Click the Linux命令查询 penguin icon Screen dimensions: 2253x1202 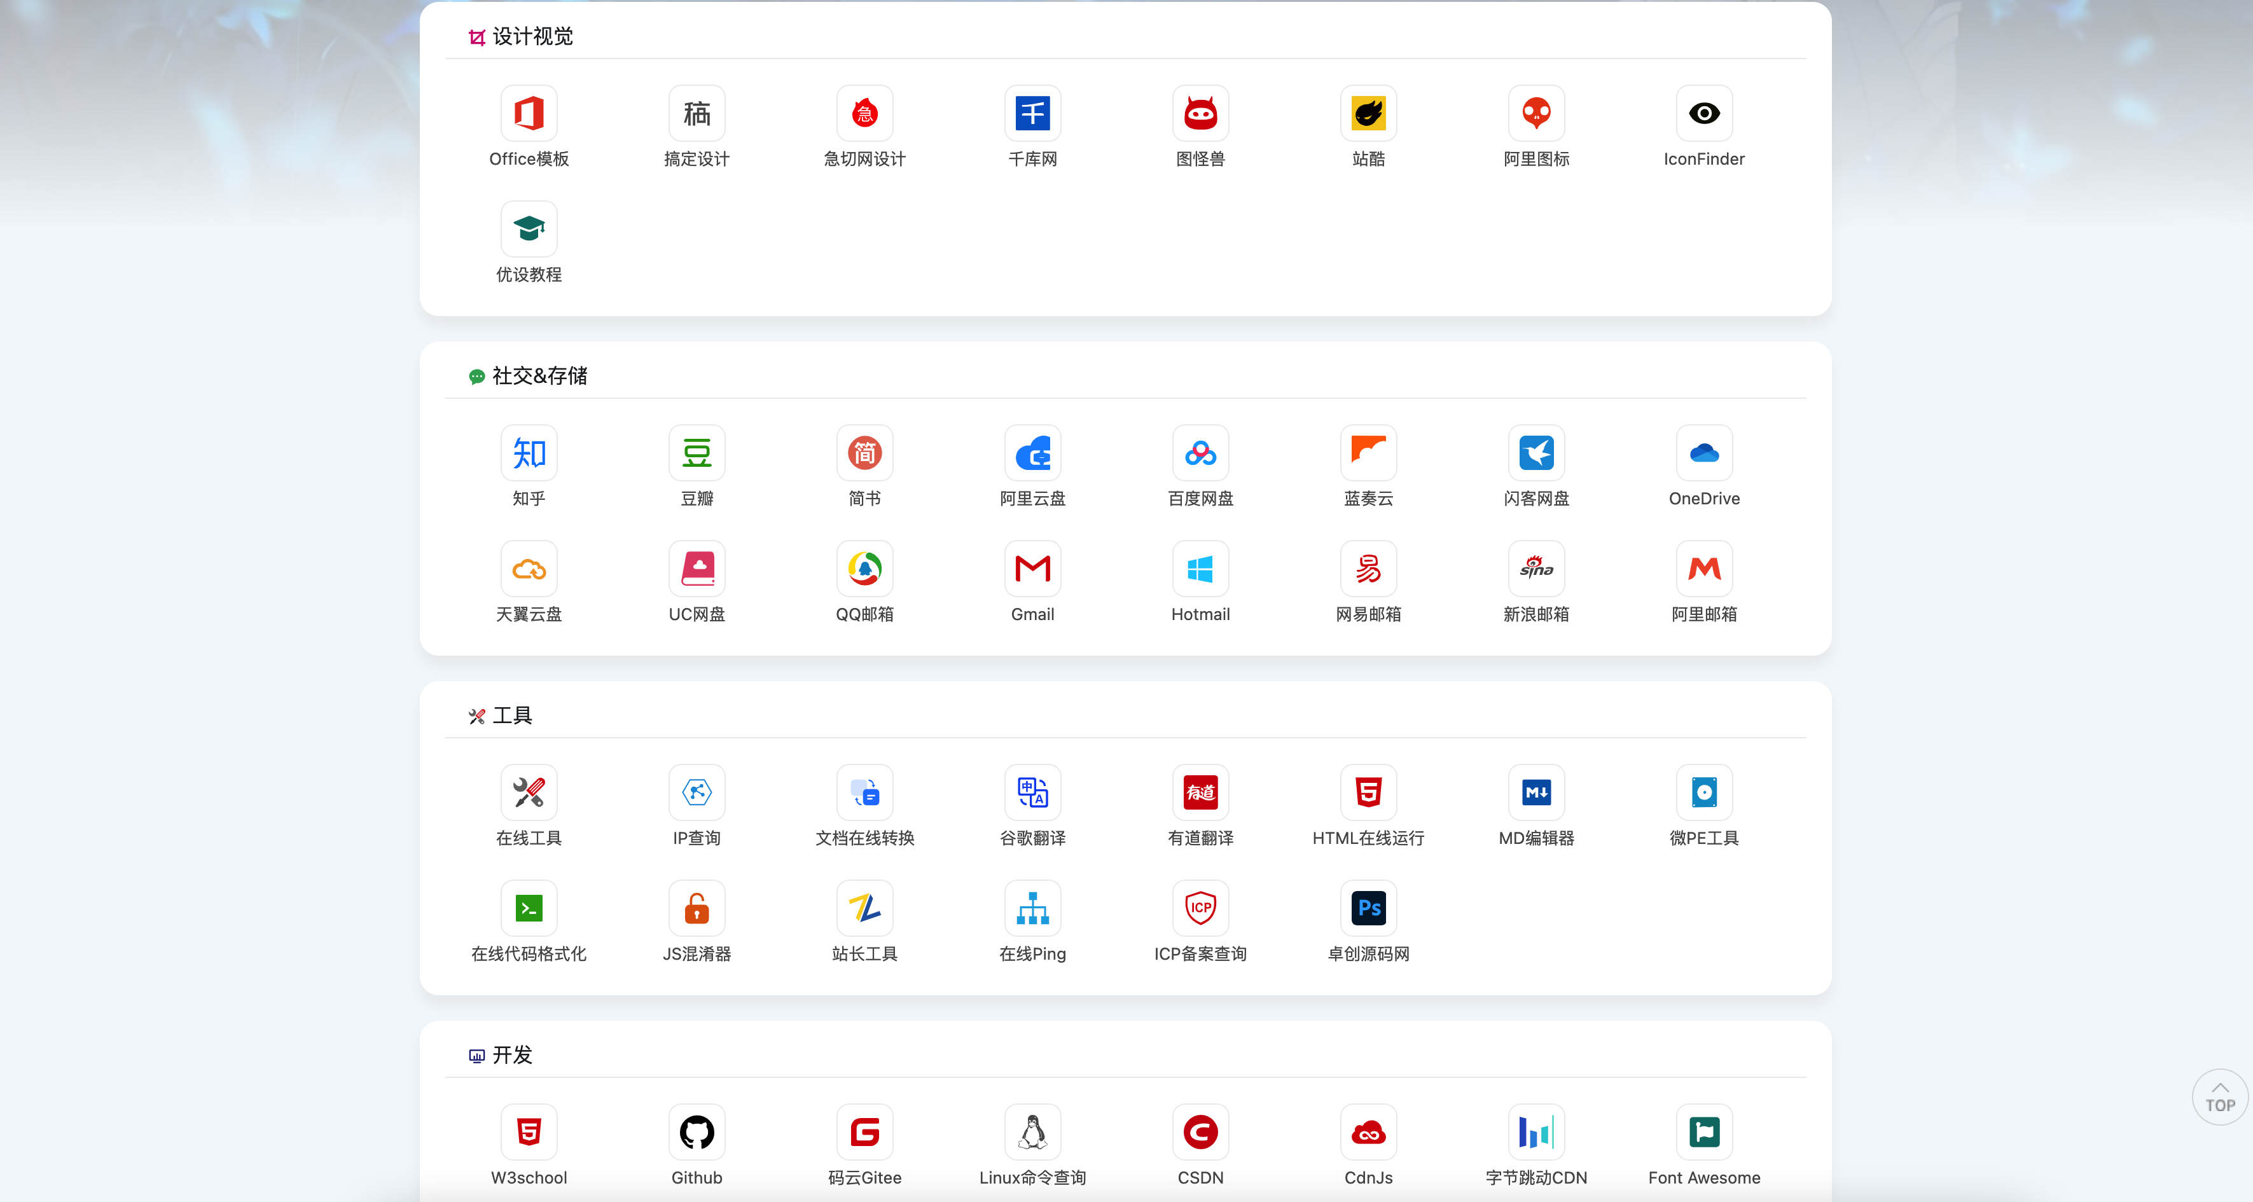pos(1032,1132)
